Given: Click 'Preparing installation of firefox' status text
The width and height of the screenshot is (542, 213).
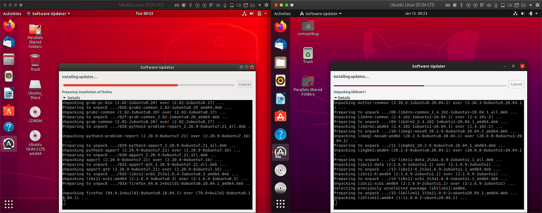Looking at the screenshot, I should [x=87, y=92].
